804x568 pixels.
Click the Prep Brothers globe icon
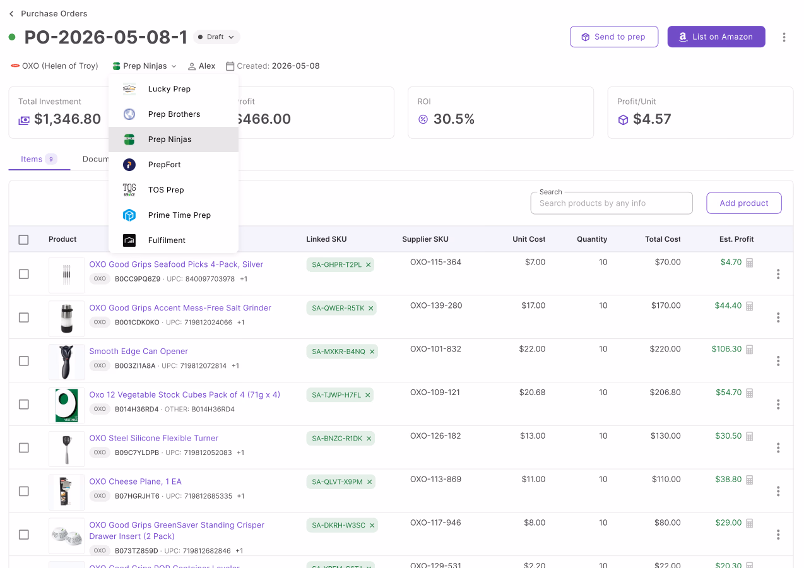(129, 114)
